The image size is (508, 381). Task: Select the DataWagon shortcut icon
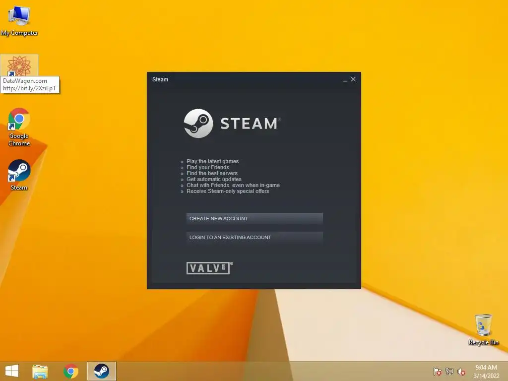[x=19, y=65]
